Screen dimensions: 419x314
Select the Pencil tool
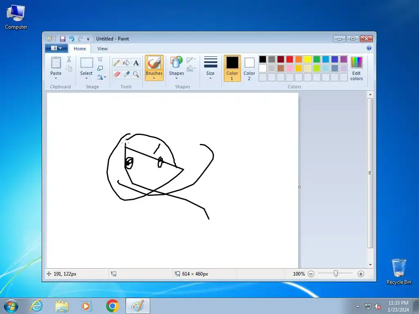117,63
